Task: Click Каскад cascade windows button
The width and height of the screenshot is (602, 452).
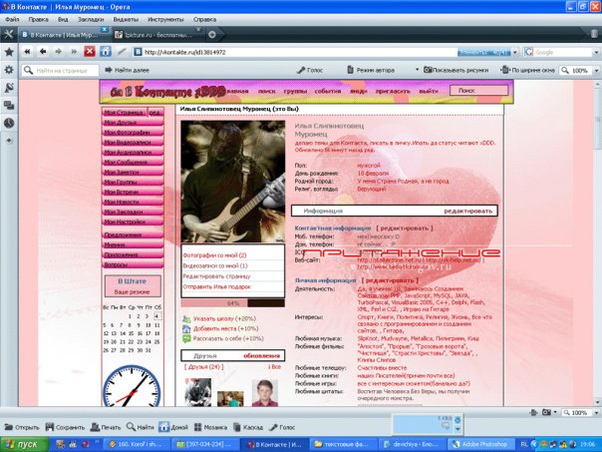Action: point(248,427)
